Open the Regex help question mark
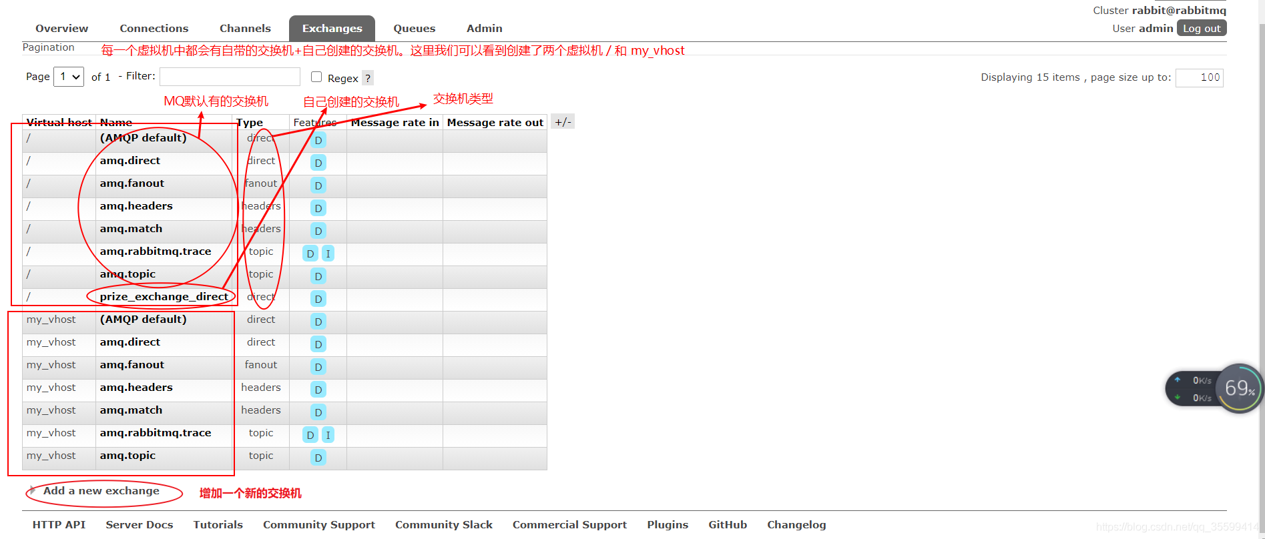 click(367, 78)
